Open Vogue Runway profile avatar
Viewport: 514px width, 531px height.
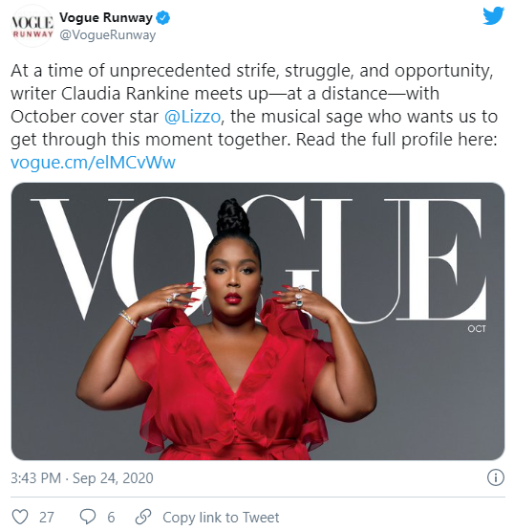coord(32,26)
